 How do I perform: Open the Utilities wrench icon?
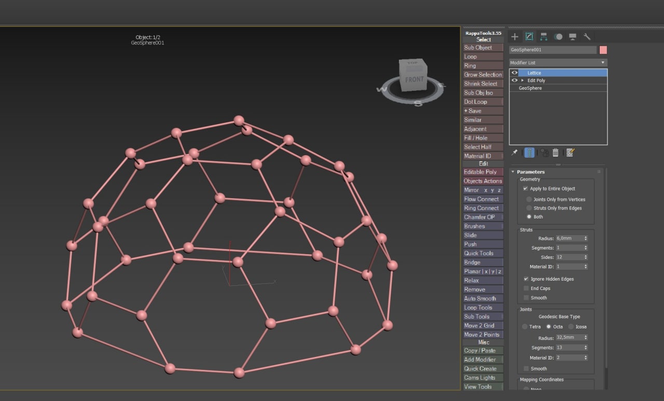(587, 36)
